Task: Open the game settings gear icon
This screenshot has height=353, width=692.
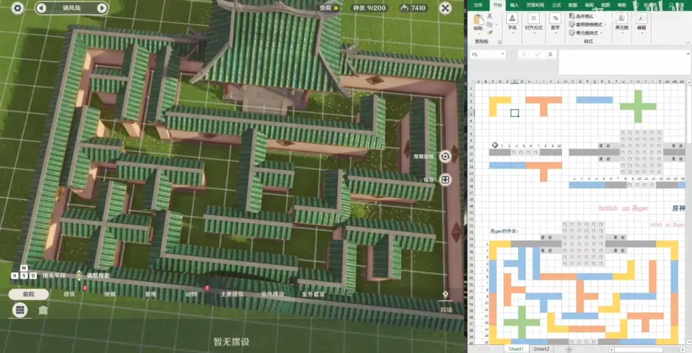Action: coord(17,8)
